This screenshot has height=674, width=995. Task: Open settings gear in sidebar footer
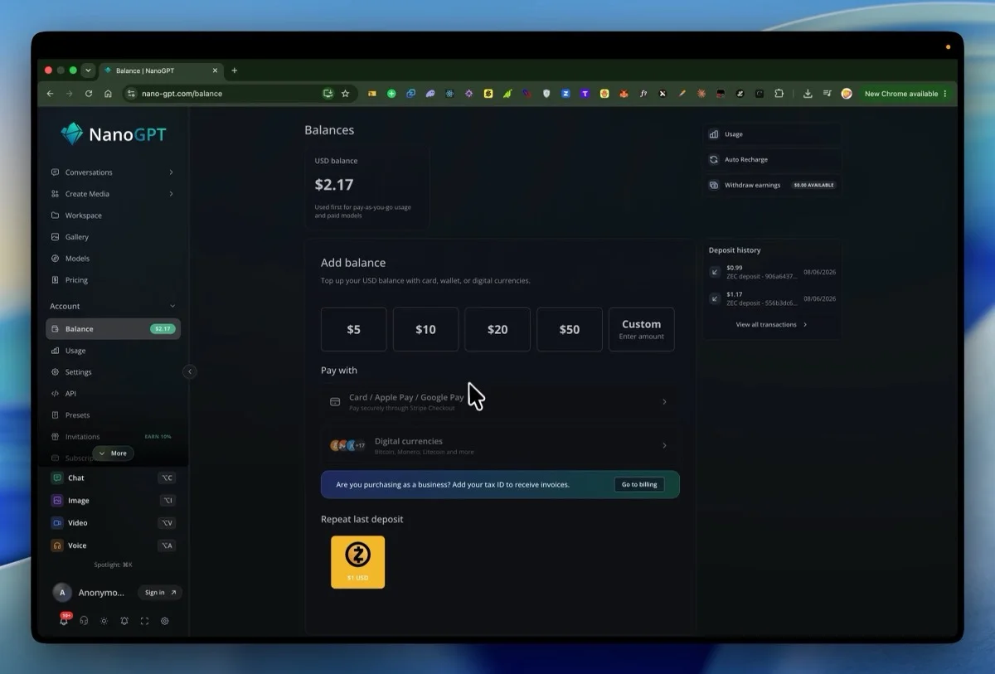coord(165,621)
